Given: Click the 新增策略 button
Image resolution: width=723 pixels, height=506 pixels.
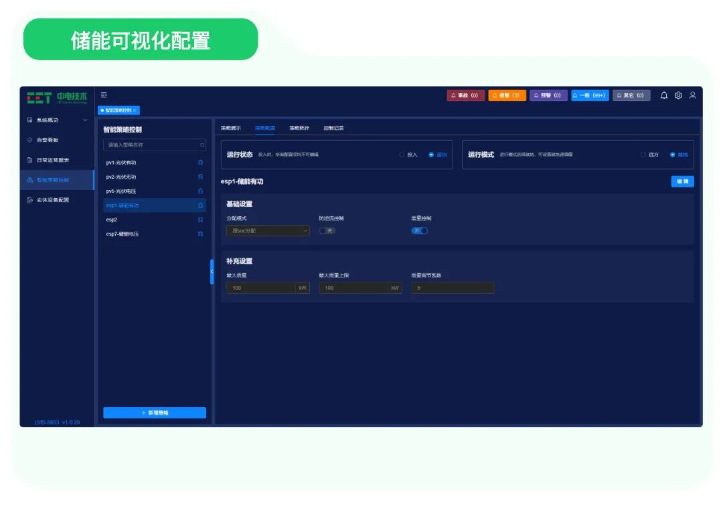Looking at the screenshot, I should 155,412.
